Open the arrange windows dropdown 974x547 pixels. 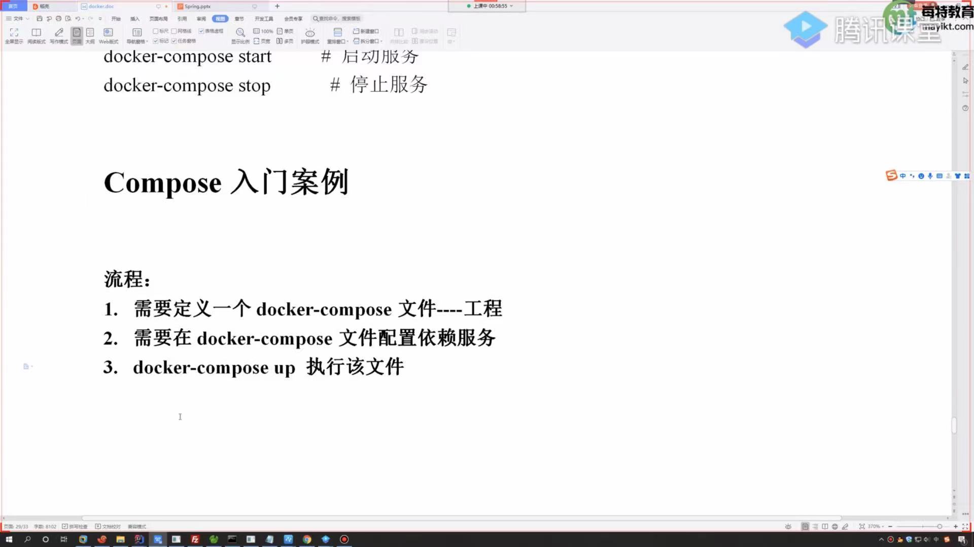(337, 35)
